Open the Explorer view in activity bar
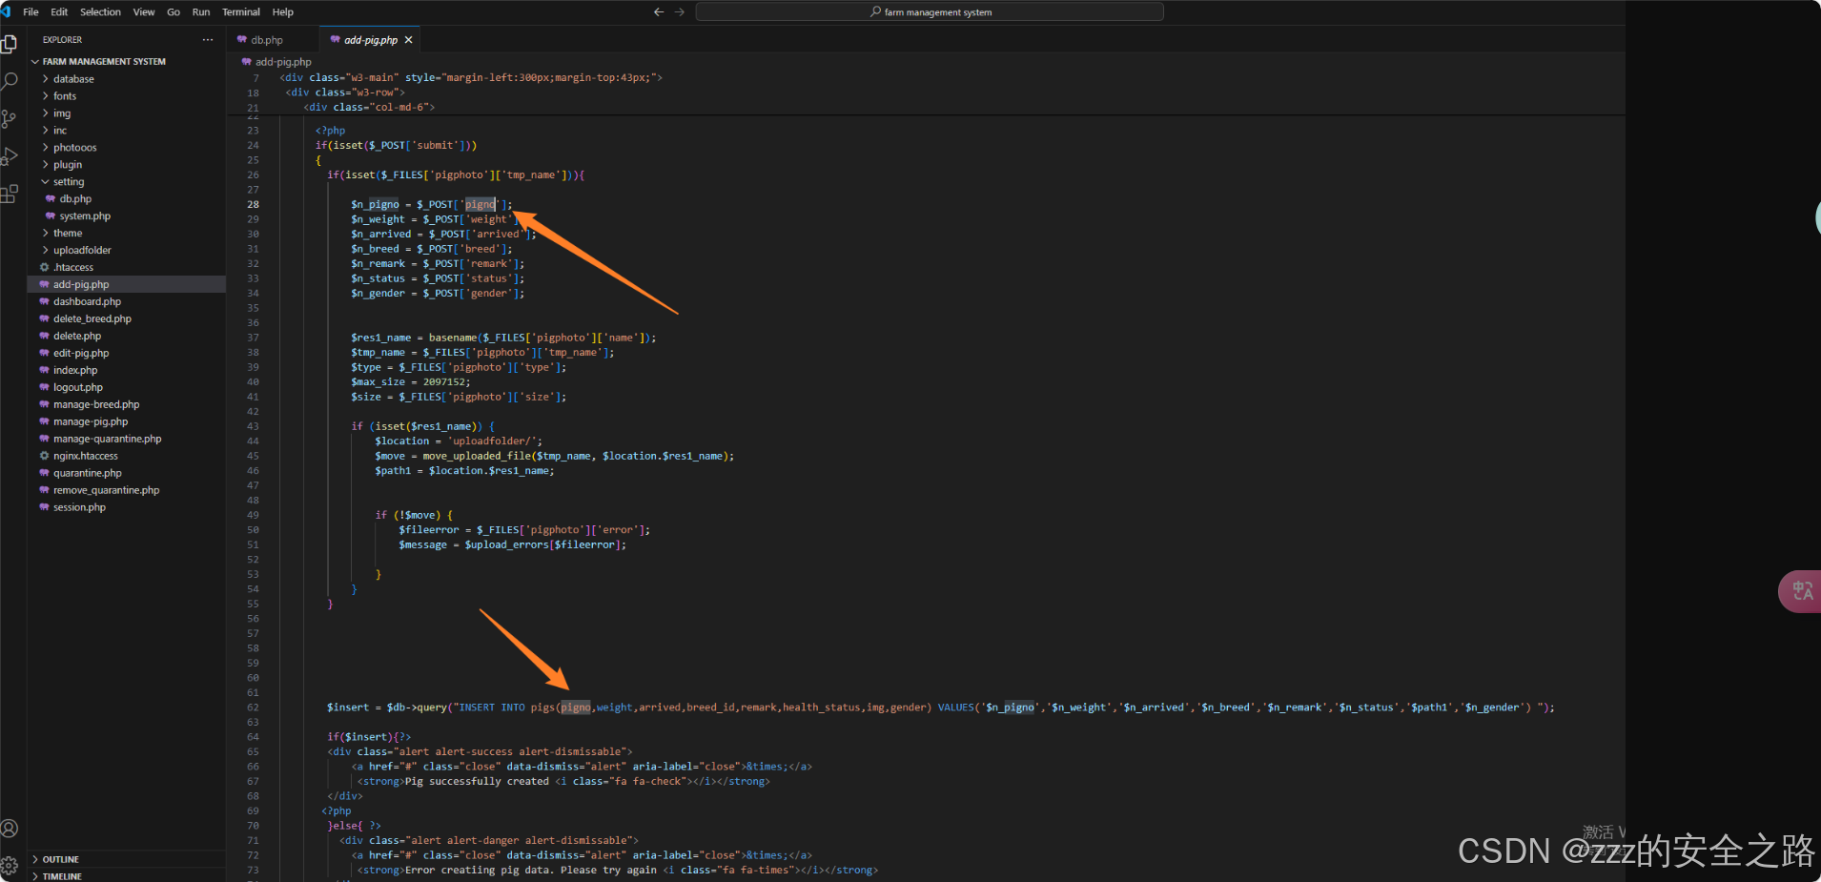The image size is (1821, 882). pos(10,44)
